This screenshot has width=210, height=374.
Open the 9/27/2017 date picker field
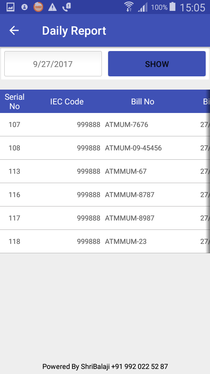click(x=53, y=64)
